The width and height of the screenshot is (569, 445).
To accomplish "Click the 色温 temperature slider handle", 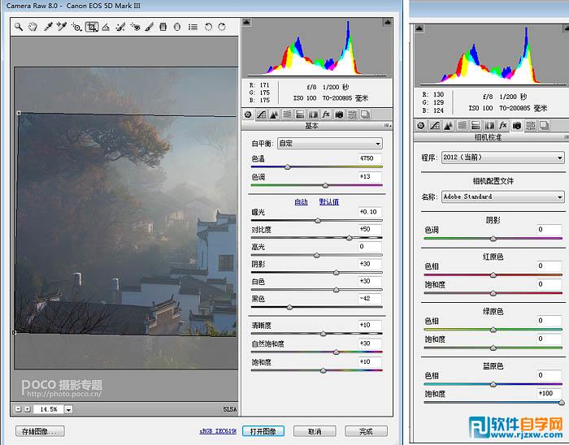I will (x=288, y=167).
